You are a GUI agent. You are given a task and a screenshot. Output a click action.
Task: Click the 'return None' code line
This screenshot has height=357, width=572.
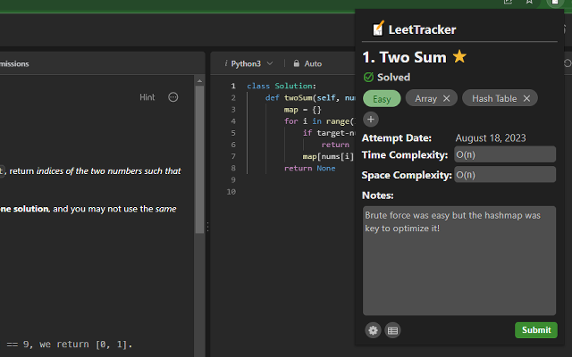(x=309, y=169)
